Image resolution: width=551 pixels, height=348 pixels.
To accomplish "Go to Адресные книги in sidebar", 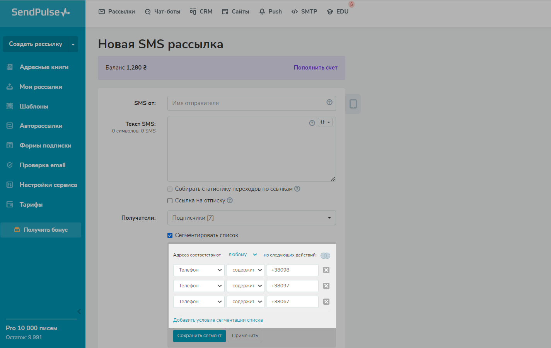I will tap(44, 67).
